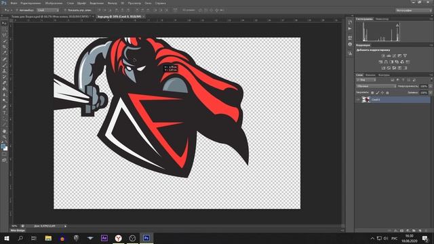Image resolution: width=434 pixels, height=244 pixels.
Task: Open the opacity slider arrow
Action: click(431, 86)
